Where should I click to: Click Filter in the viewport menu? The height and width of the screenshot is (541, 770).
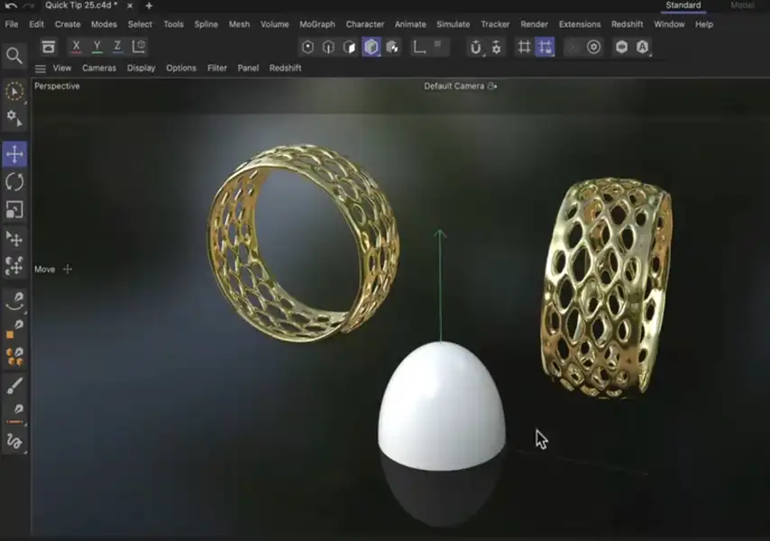(x=216, y=68)
